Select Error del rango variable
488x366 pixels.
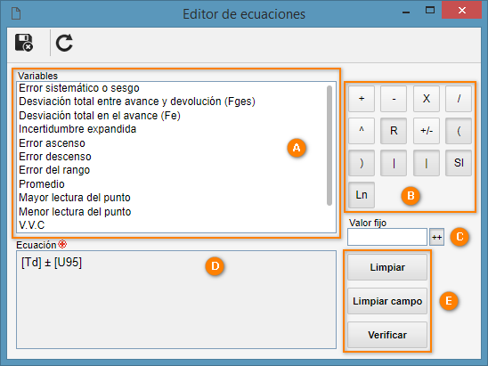[54, 170]
